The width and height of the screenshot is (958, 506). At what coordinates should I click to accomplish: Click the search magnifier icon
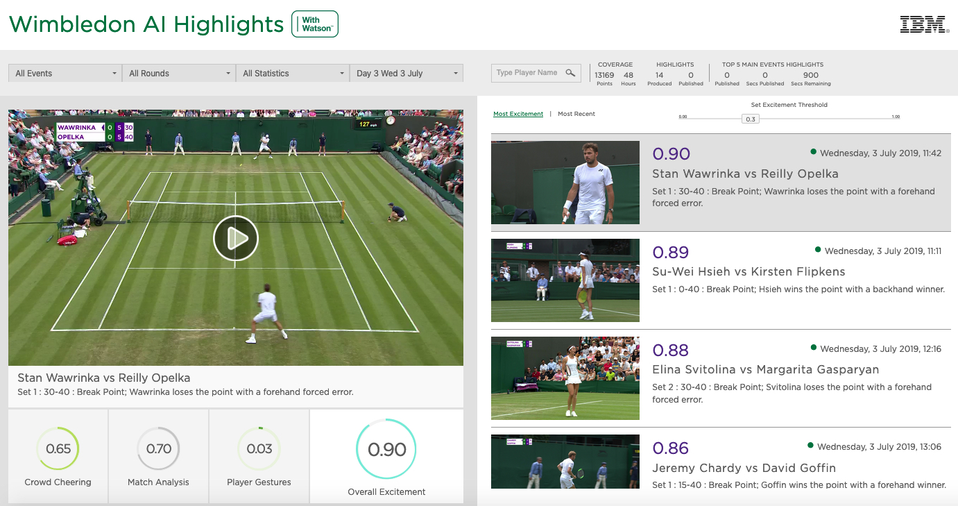click(570, 72)
